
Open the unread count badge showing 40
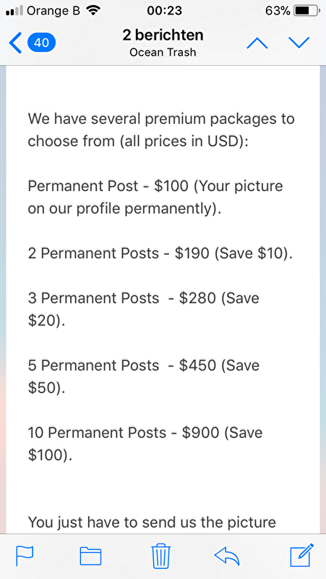(x=42, y=43)
